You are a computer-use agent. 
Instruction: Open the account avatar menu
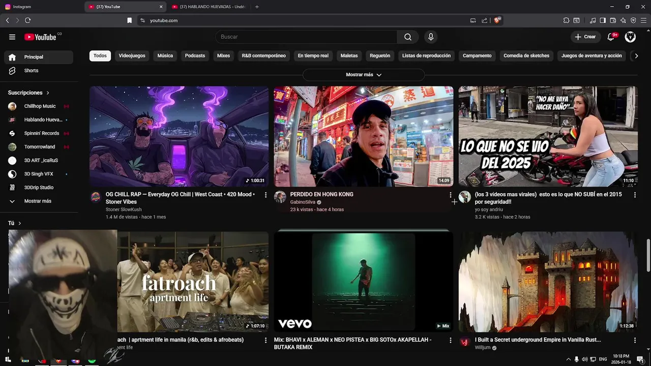pyautogui.click(x=630, y=37)
